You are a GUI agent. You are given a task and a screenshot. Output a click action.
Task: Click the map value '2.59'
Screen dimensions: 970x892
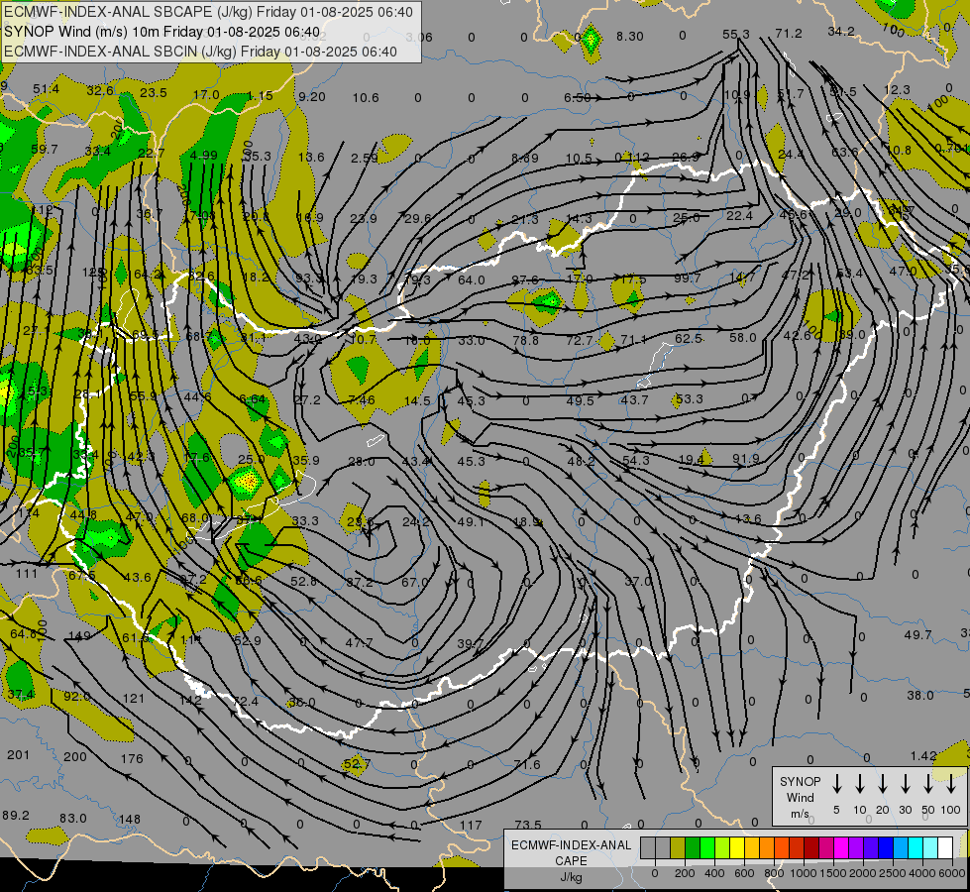[x=365, y=159]
